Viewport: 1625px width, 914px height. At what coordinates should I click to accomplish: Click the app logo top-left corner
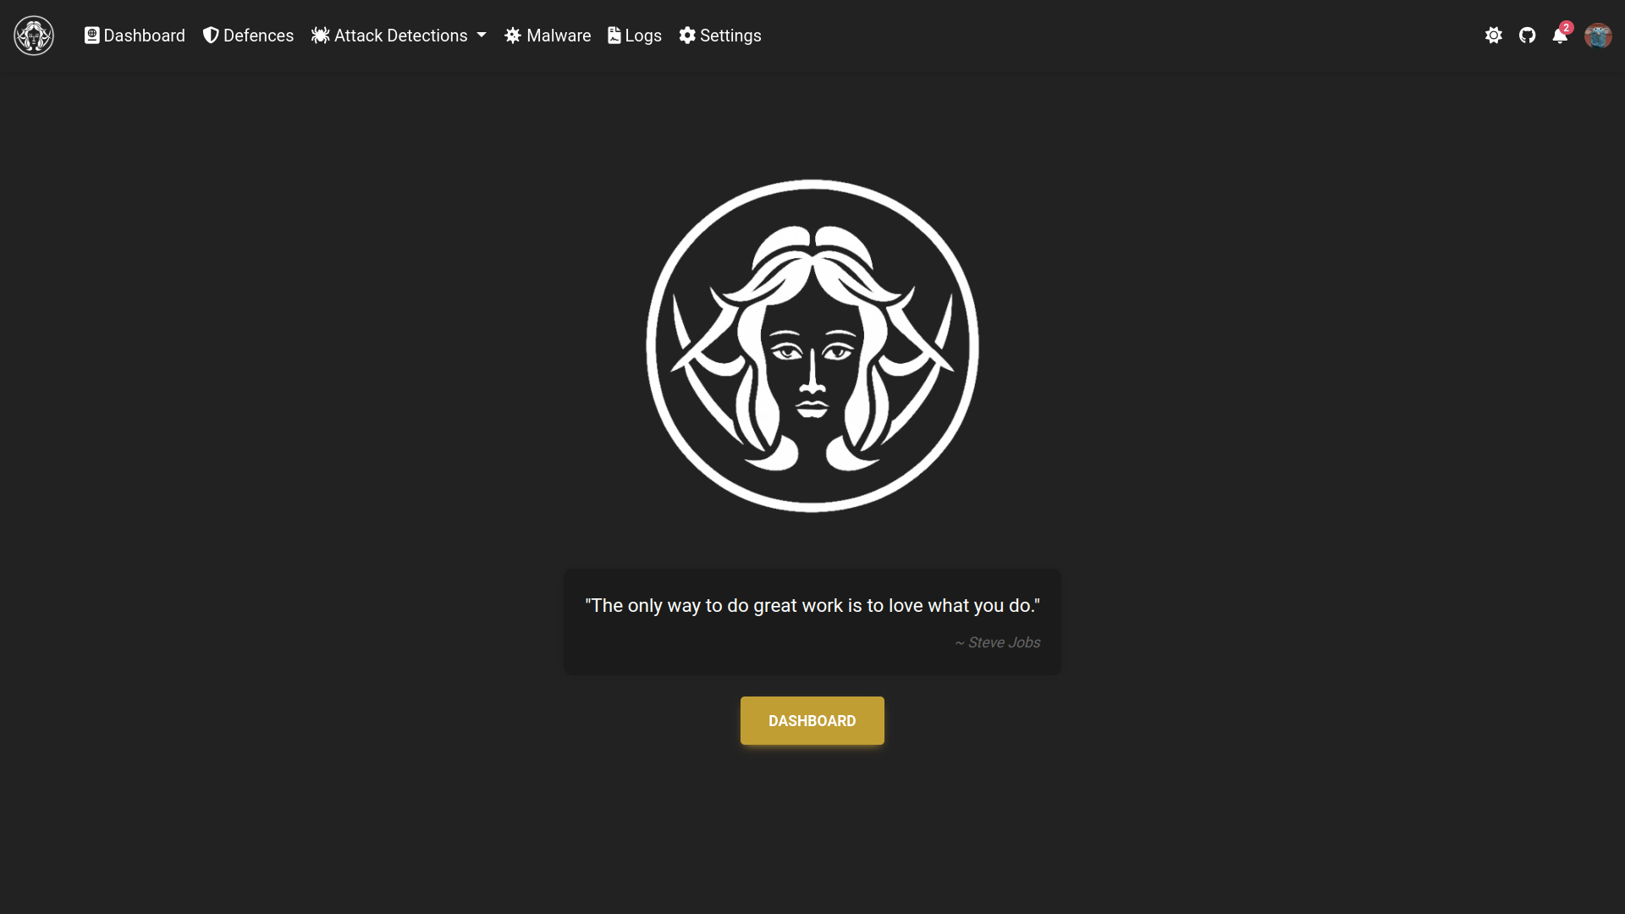point(34,35)
